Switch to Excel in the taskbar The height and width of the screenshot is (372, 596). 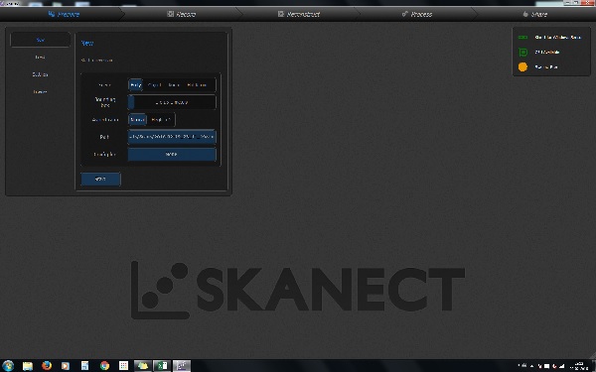coord(162,366)
